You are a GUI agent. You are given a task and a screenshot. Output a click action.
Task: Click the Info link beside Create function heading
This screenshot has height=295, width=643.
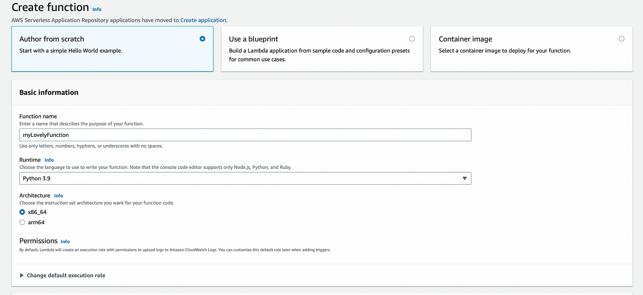(97, 9)
